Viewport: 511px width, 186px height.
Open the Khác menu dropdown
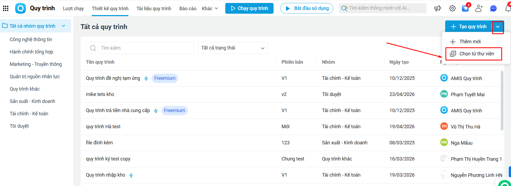pyautogui.click(x=210, y=8)
